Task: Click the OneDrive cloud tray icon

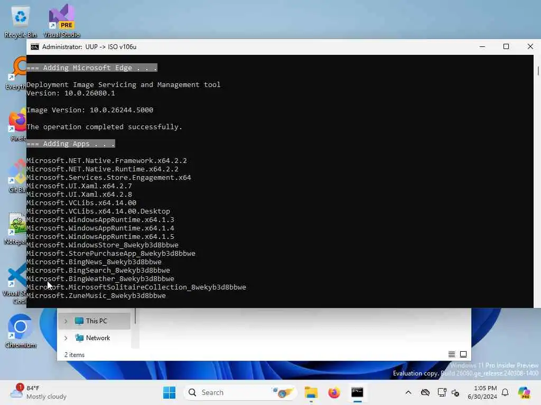Action: click(425, 392)
